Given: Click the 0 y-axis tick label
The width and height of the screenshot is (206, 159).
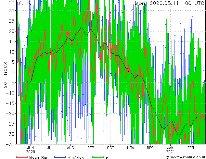Looking at the screenshot, I should (13, 72).
